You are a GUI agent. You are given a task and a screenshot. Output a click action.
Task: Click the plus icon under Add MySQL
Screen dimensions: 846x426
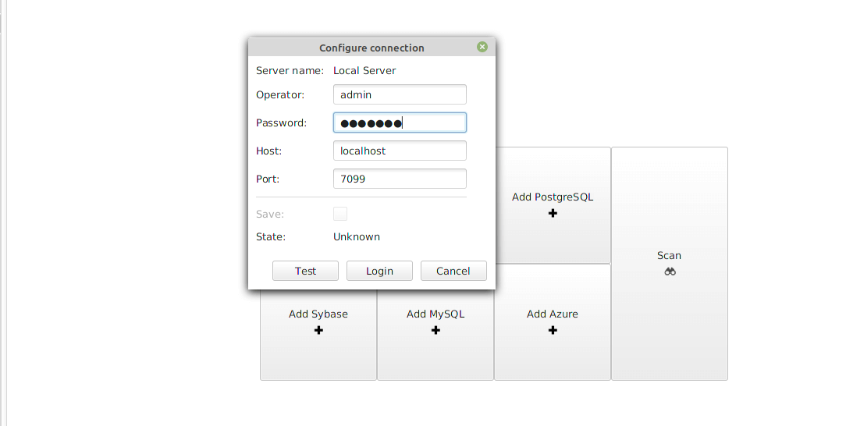435,330
